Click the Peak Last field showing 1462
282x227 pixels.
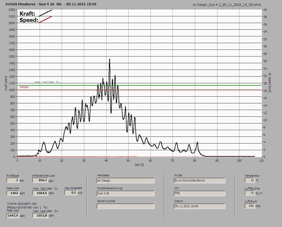pos(13,193)
